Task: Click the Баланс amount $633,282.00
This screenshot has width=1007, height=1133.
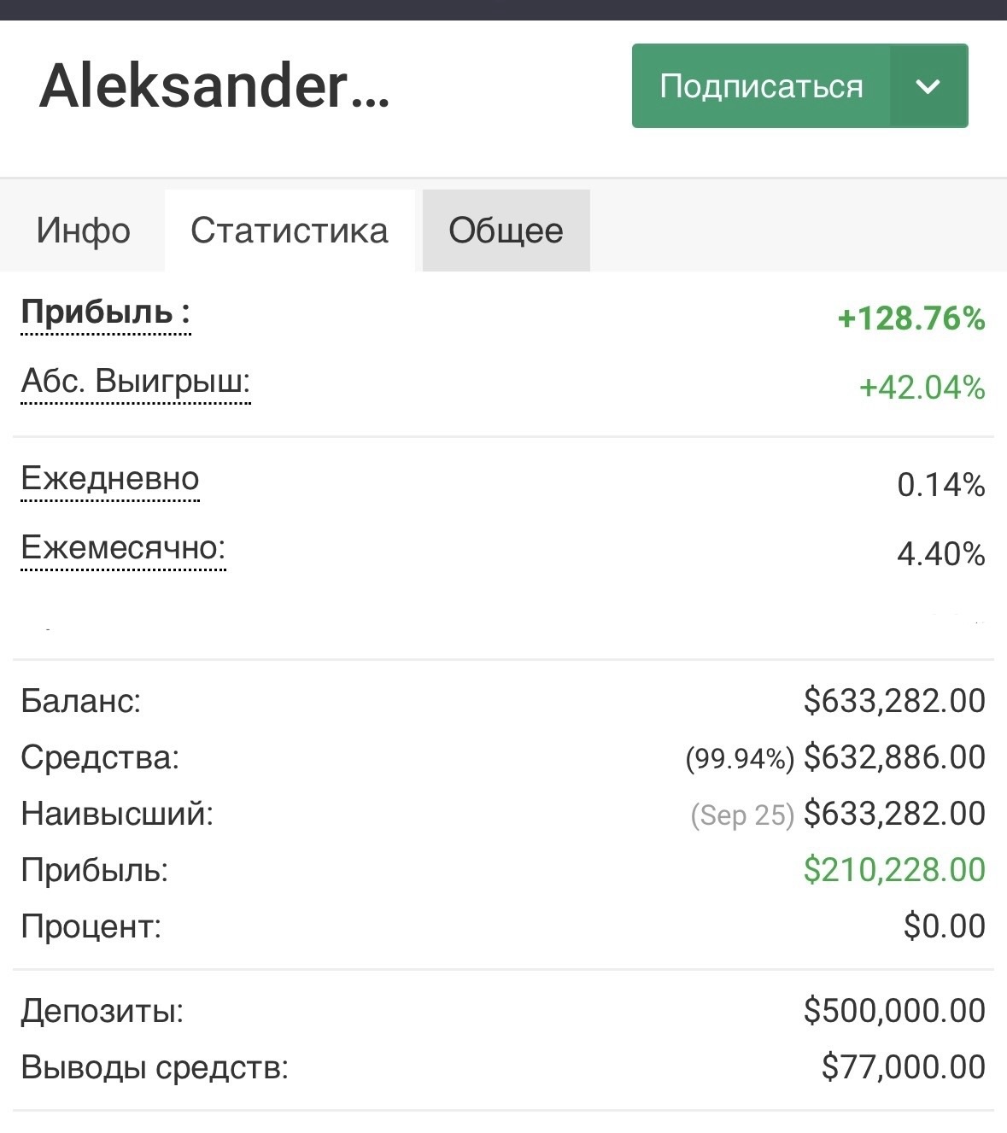Action: (894, 701)
